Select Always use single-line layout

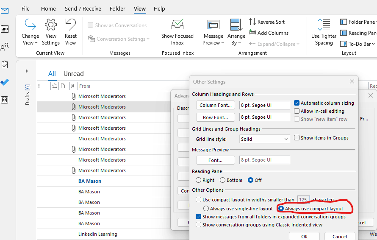206,209
